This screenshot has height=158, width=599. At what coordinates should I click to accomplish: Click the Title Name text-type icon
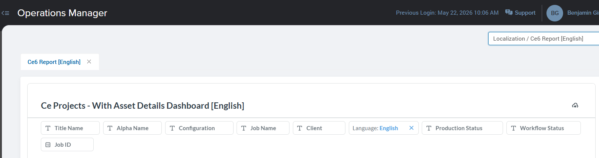[48, 128]
